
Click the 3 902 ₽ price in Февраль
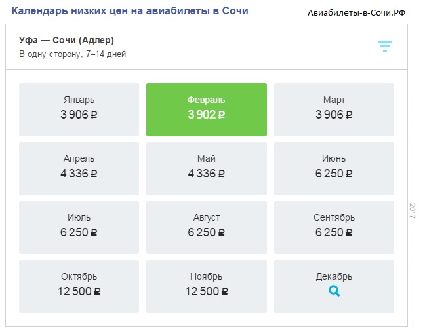(x=206, y=115)
